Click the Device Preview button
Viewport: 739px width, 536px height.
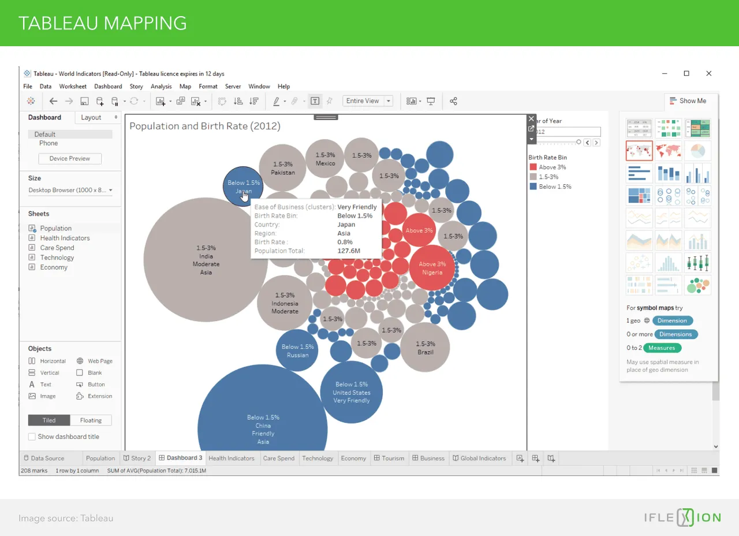pyautogui.click(x=70, y=158)
